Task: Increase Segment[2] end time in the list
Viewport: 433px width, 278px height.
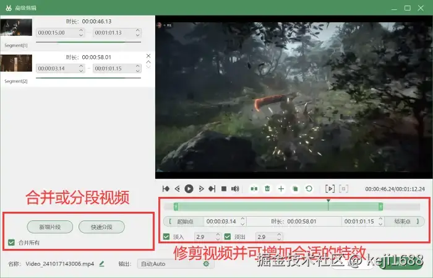Action: 138,66
